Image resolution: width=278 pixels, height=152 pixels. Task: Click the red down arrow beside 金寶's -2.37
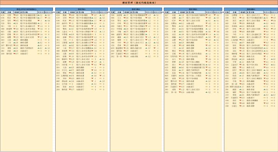pos(180,40)
